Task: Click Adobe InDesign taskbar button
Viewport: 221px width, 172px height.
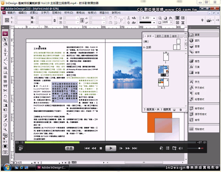Action: click(53, 168)
